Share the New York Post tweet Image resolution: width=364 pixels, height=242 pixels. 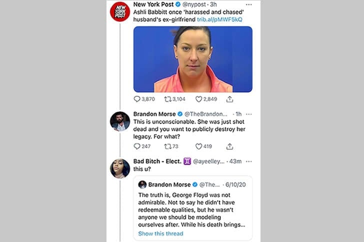click(229, 99)
